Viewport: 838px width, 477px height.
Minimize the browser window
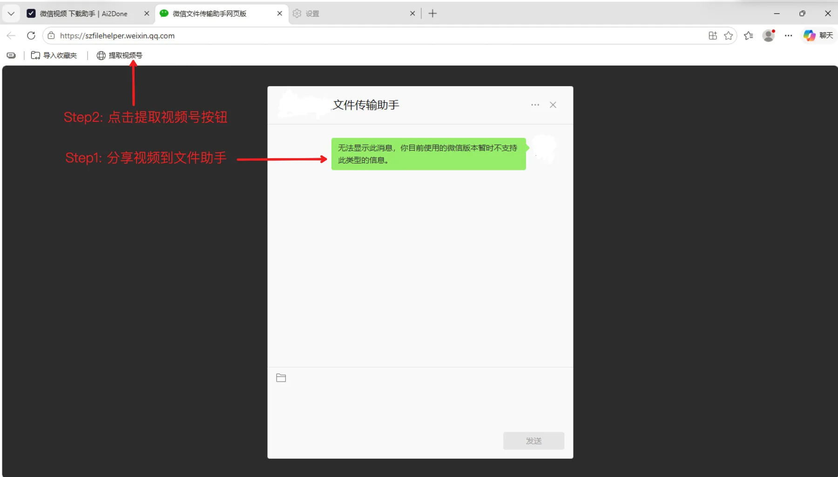point(777,13)
